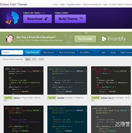This screenshot has width=132, height=133.
Task: Select HTML preview language
Action: pos(41,59)
